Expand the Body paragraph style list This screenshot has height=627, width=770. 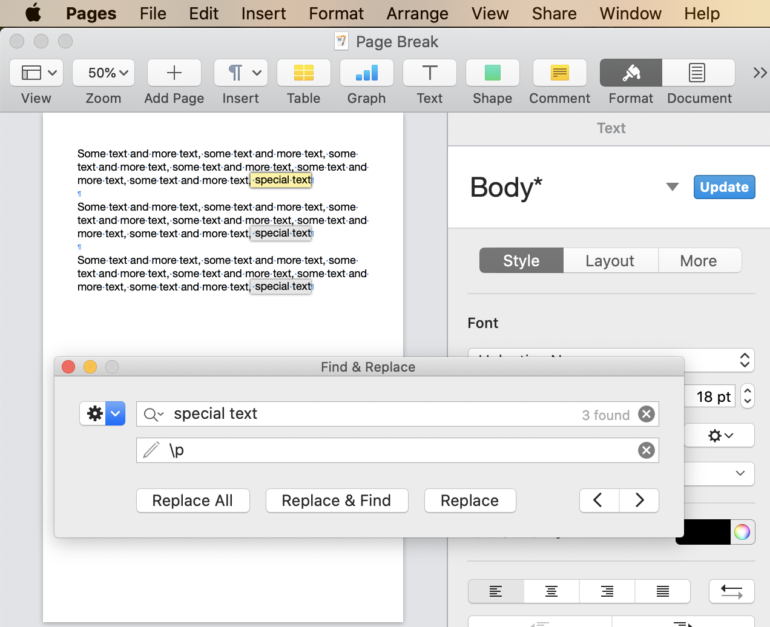pos(672,187)
